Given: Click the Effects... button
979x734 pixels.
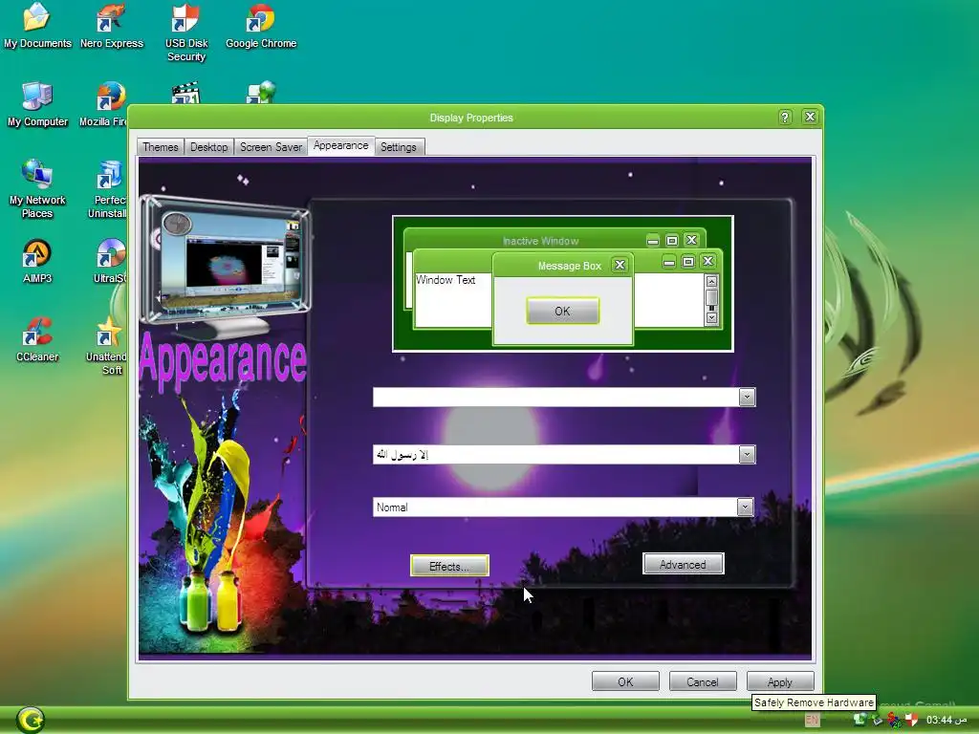Looking at the screenshot, I should pos(449,566).
